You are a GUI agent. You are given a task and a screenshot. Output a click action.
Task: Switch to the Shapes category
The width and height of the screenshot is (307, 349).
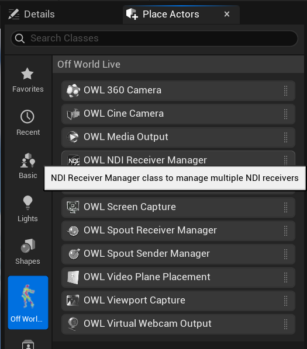28,252
